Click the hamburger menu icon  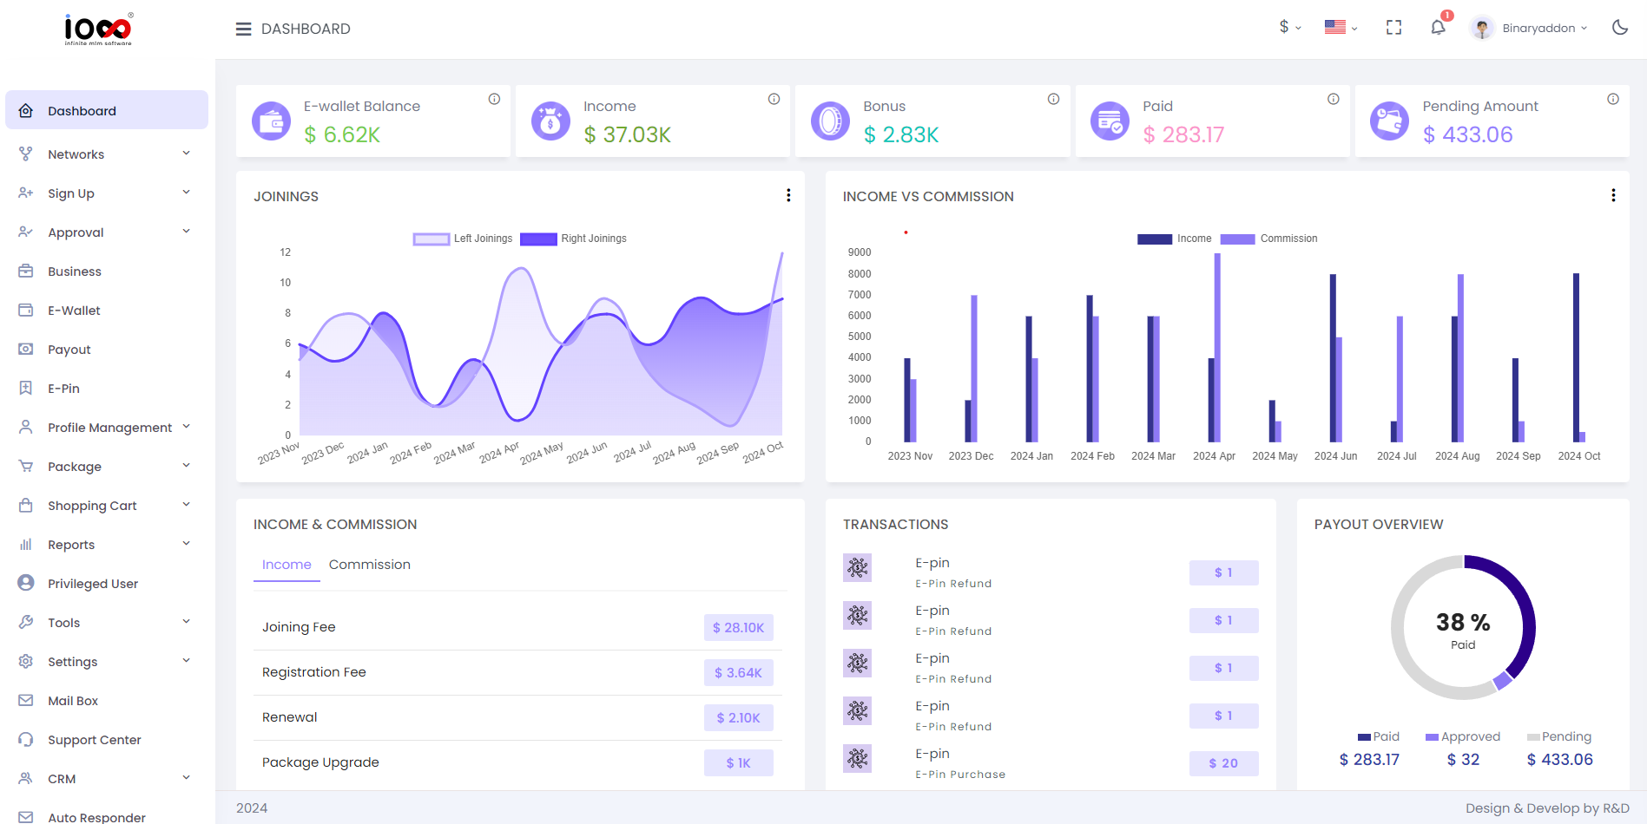tap(243, 29)
